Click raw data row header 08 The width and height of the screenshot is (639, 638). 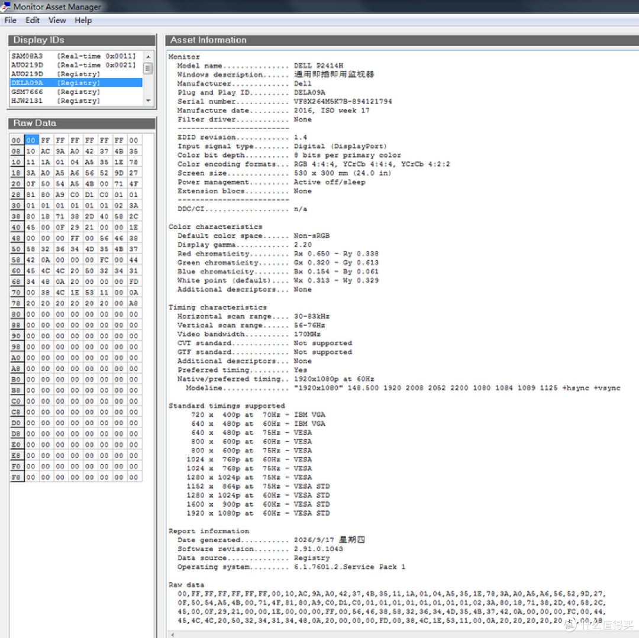pyautogui.click(x=17, y=151)
